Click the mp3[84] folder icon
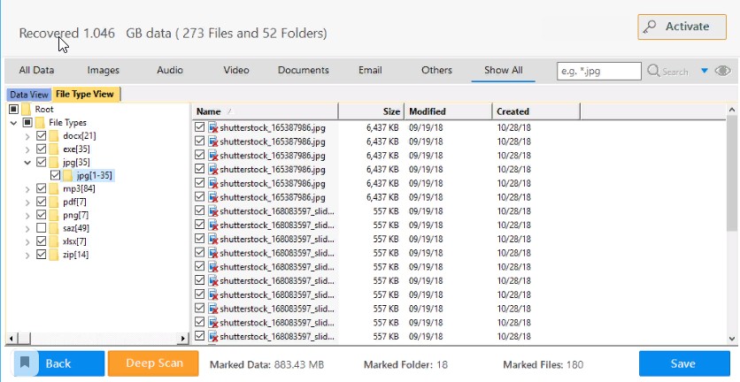Image resolution: width=740 pixels, height=382 pixels. [x=53, y=189]
